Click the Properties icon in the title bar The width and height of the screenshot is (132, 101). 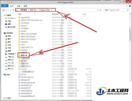(7, 2)
